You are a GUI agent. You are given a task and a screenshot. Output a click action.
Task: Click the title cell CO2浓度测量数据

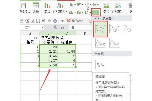point(48,38)
